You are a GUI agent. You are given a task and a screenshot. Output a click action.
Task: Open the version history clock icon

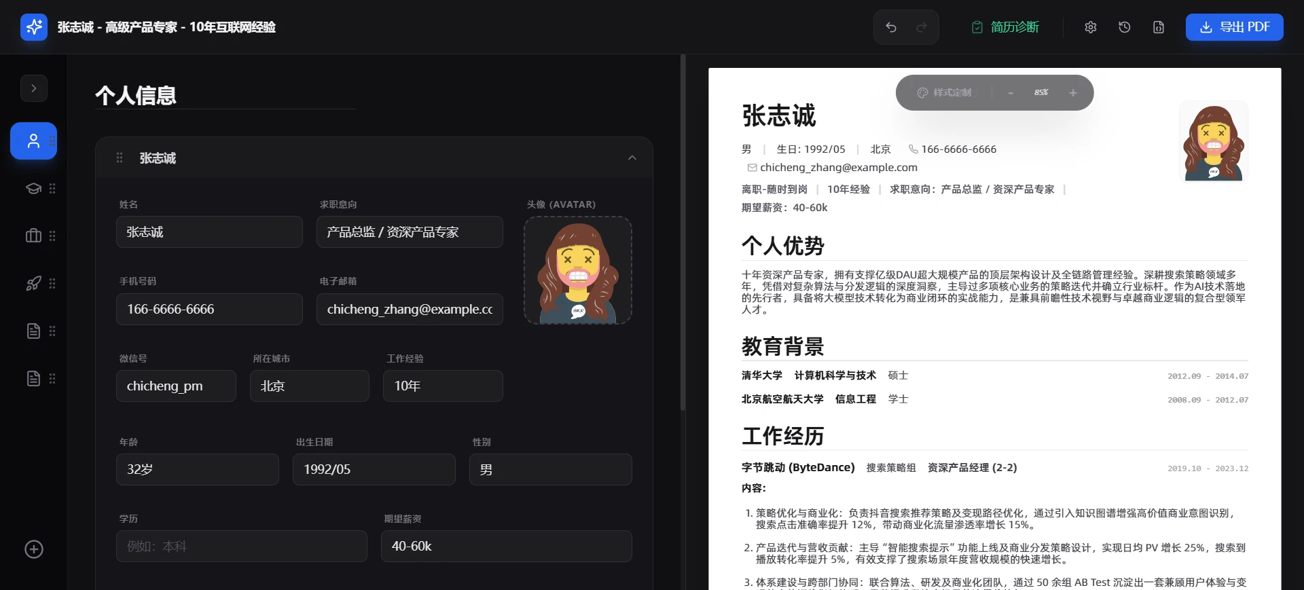1125,27
